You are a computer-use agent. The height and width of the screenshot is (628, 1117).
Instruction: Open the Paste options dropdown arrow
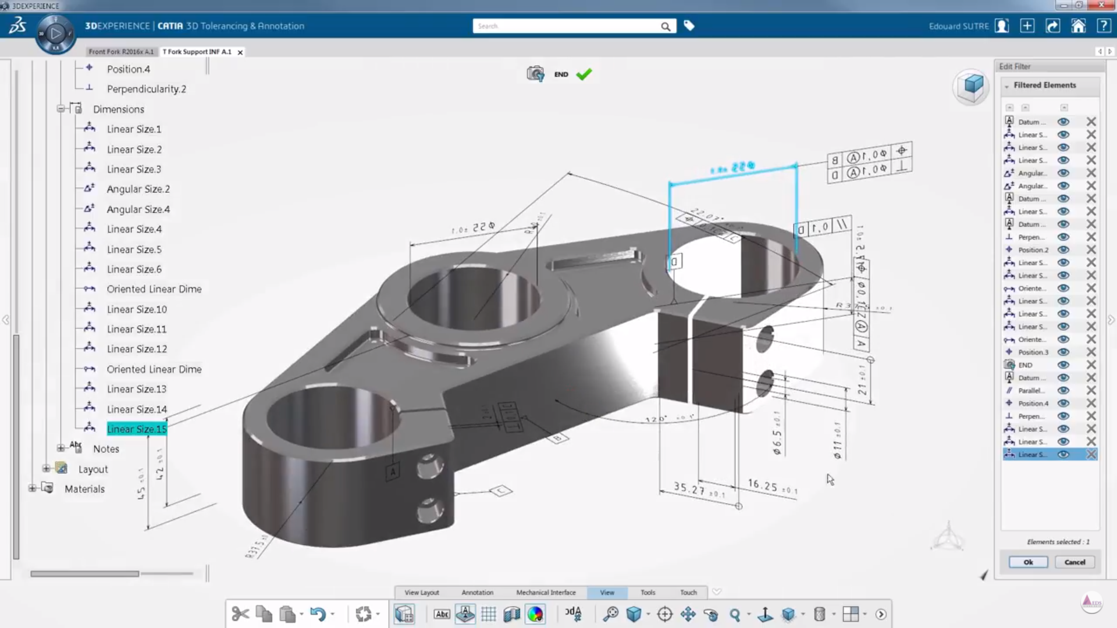pos(301,614)
